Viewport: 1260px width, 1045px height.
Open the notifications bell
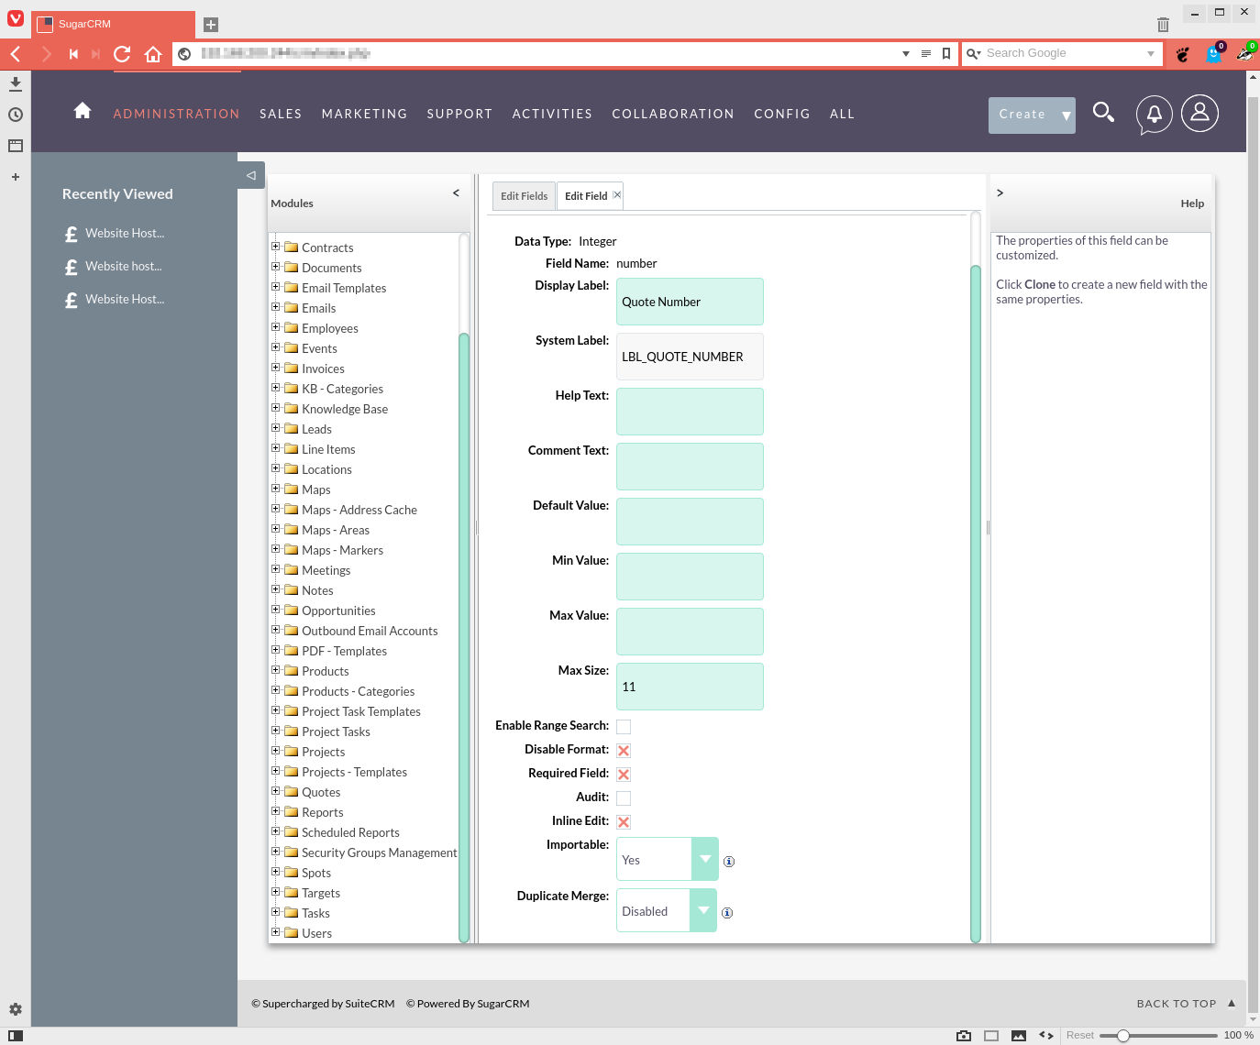(x=1154, y=115)
